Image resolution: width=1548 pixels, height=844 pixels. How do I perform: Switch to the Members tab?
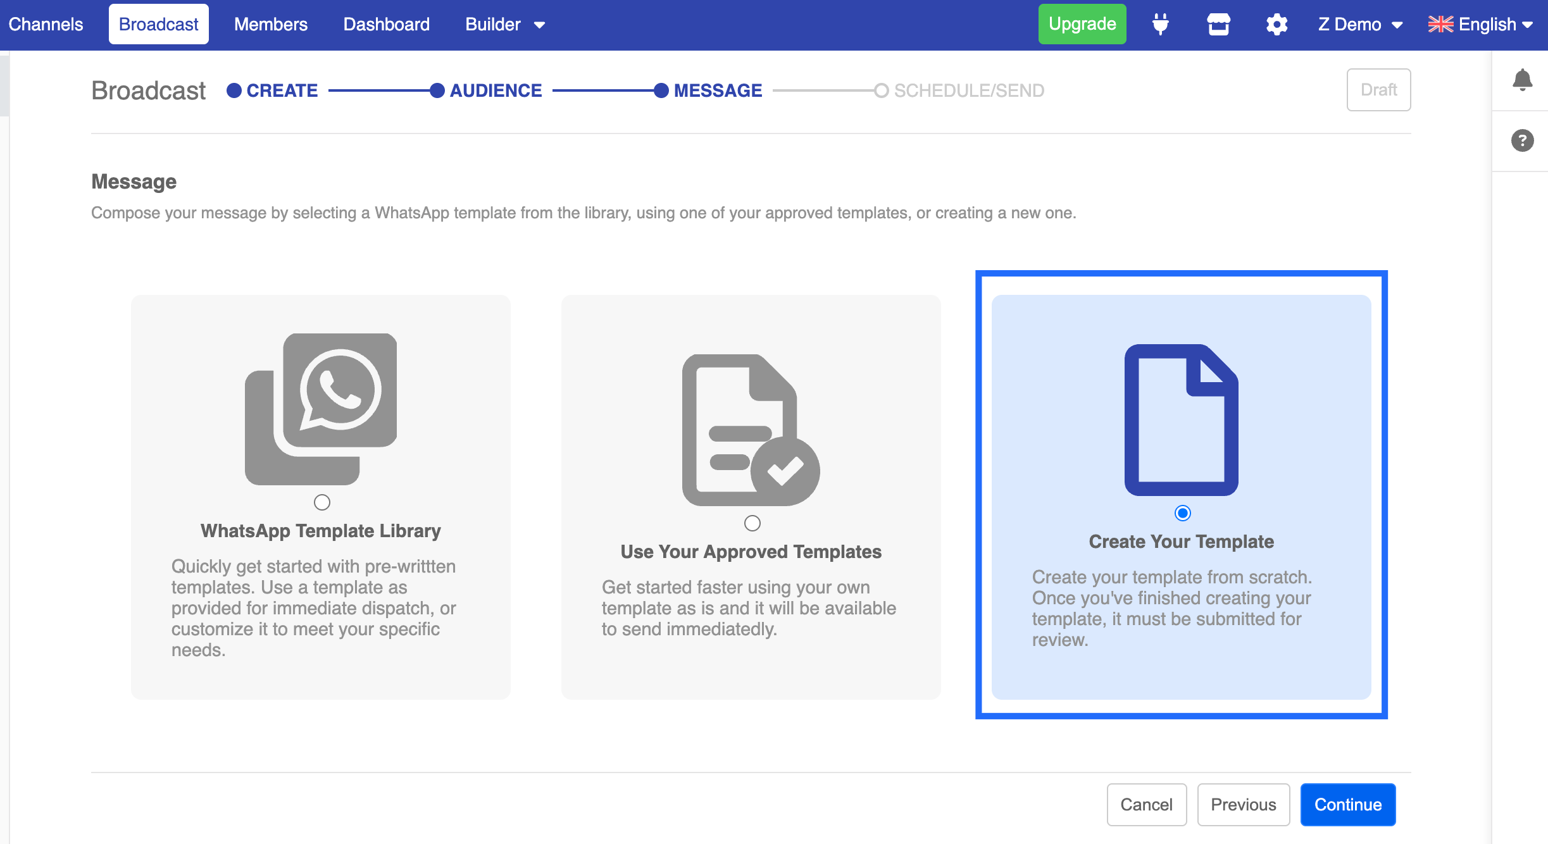tap(271, 25)
